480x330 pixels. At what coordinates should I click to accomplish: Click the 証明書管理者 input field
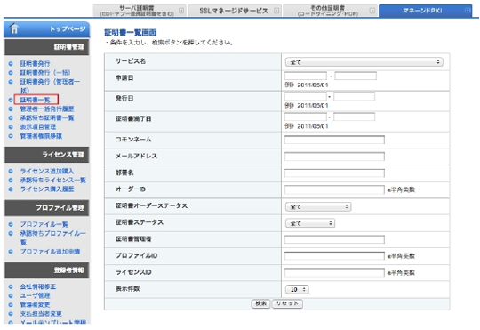coord(334,239)
